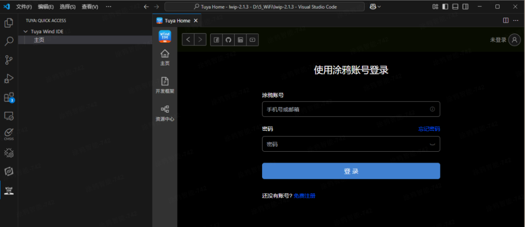Open the Tuya Wind IDE activity bar icon
525x227 pixels.
coord(9,191)
